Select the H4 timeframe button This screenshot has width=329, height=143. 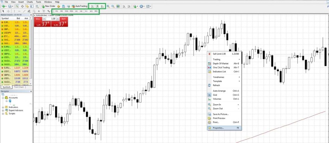coord(81,11)
